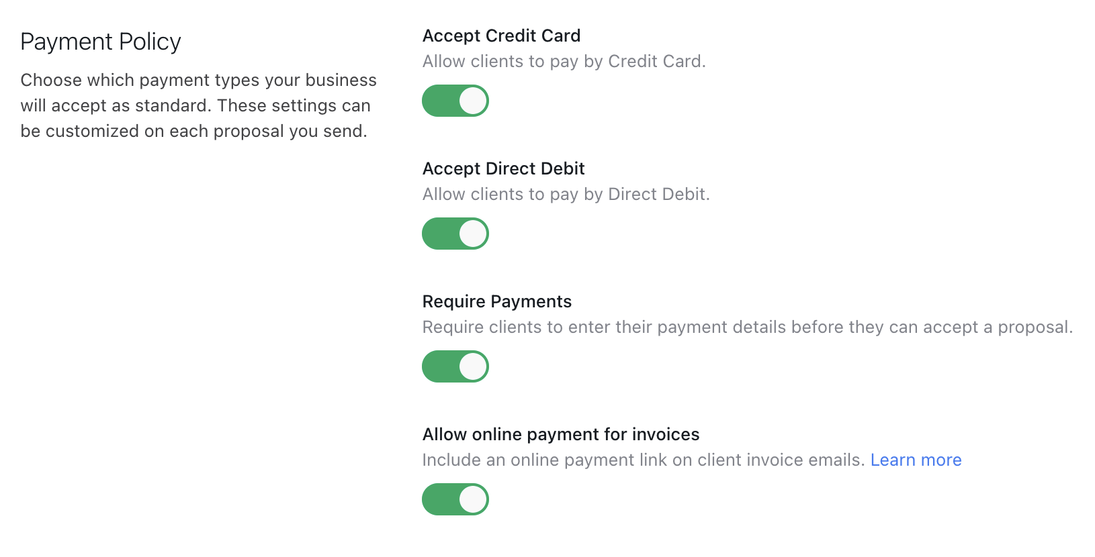Screen dimensions: 1095x557
Task: Click 'Include an online payment link' description
Action: (x=643, y=460)
